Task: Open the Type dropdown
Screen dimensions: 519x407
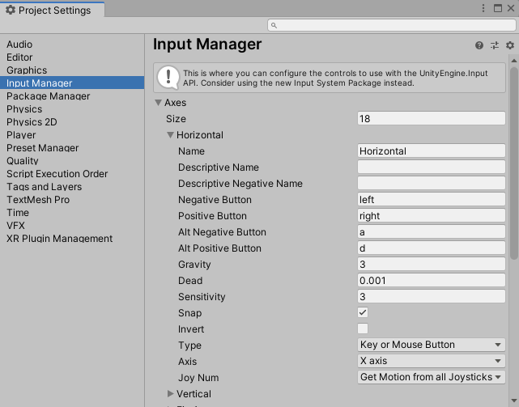Action: (432, 345)
